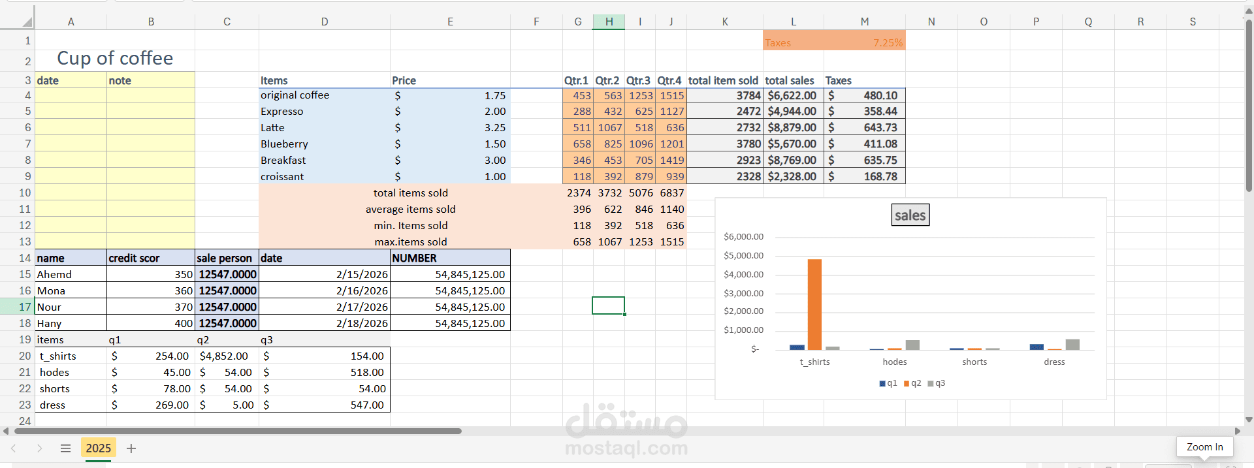1254x468 pixels.
Task: Select the tall orange t_shirts q2 bar
Action: [814, 304]
